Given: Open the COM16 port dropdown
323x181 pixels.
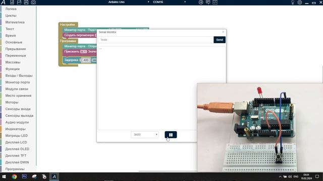Looking at the screenshot, I should click(169, 2).
